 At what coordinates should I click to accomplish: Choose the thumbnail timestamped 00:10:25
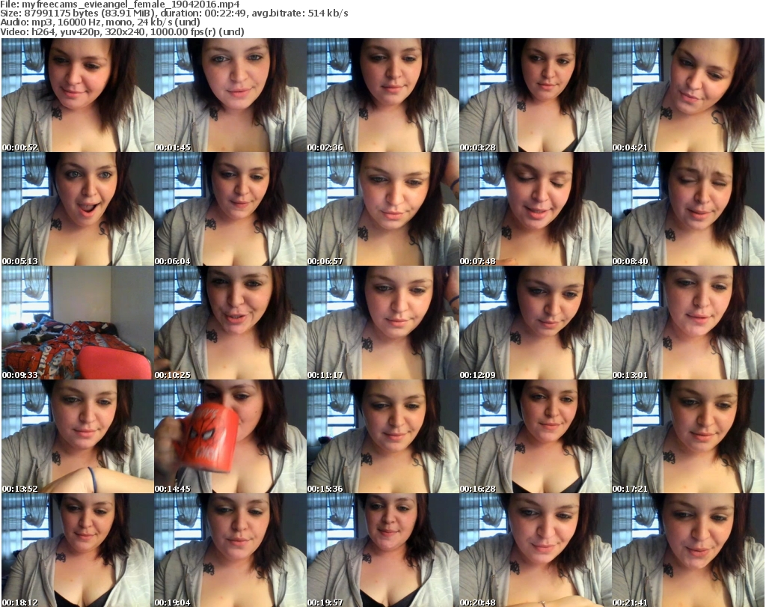point(230,323)
